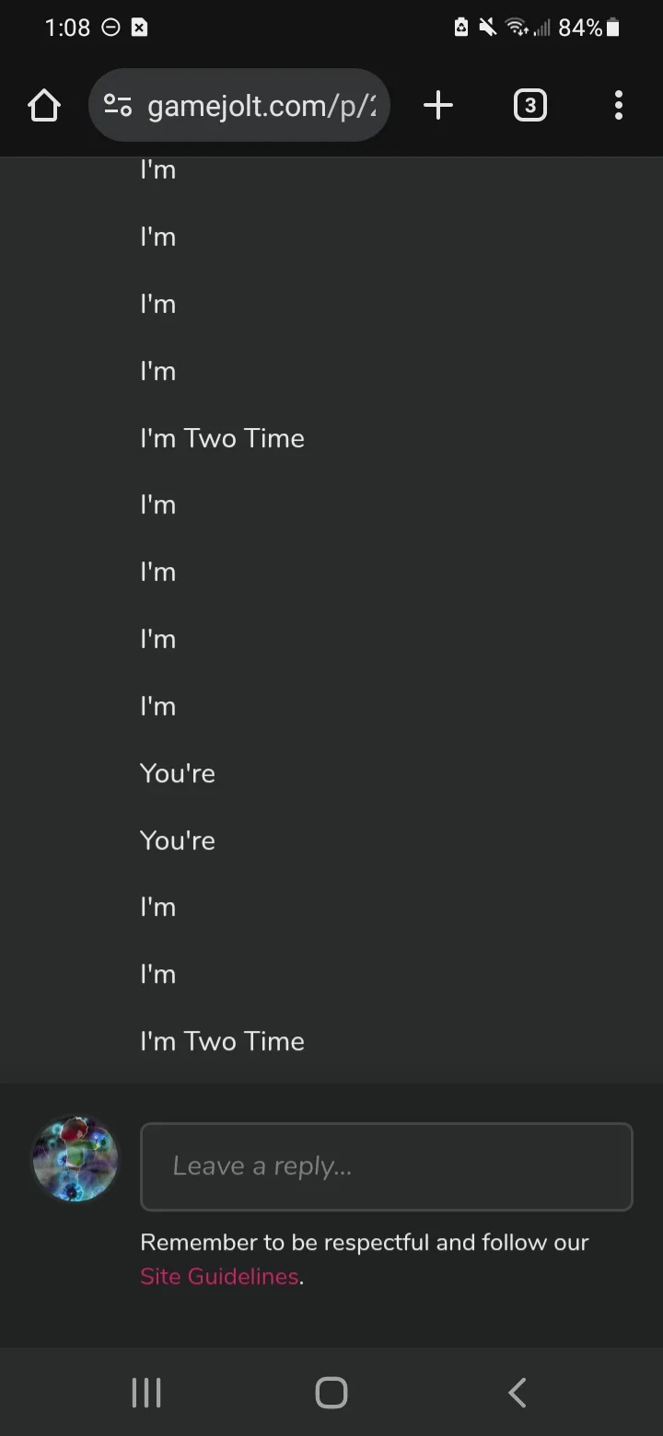Screen dimensions: 663x1436
Task: Tap the browser home icon
Action: pos(44,106)
